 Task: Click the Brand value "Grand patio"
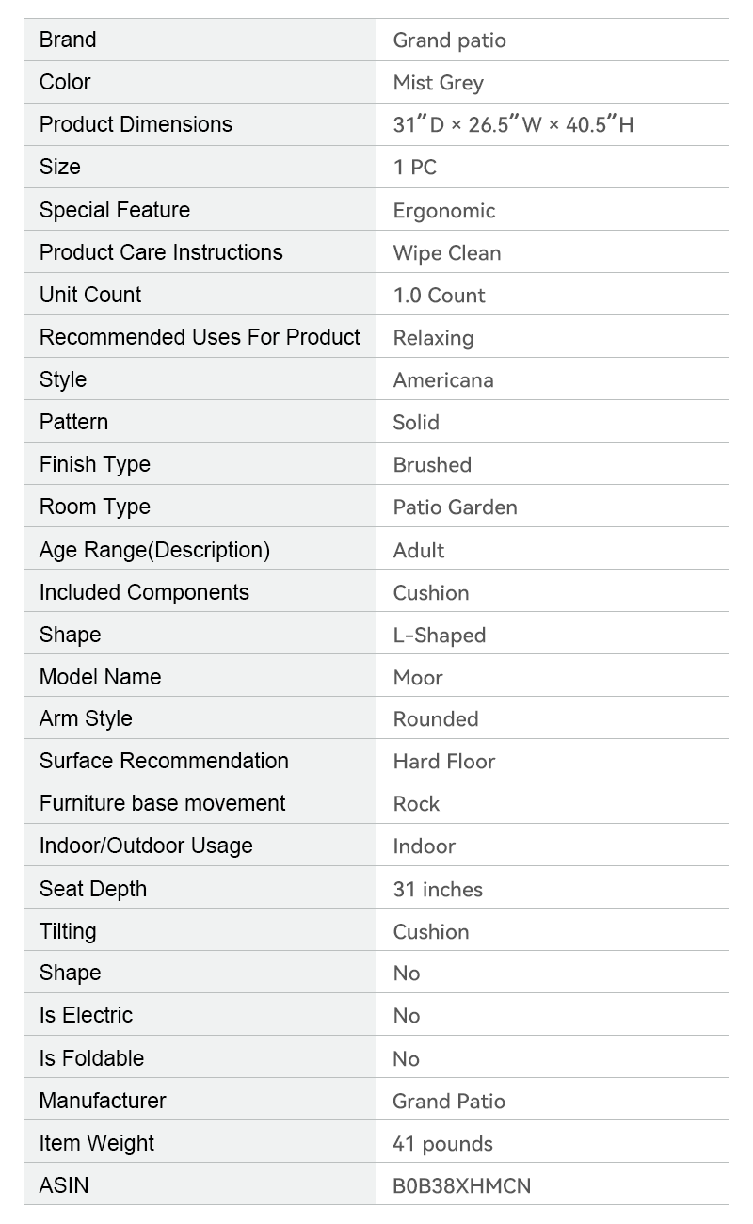(449, 40)
